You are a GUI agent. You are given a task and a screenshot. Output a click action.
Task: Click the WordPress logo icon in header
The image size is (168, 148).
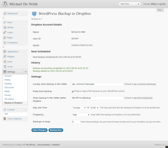[5, 4]
